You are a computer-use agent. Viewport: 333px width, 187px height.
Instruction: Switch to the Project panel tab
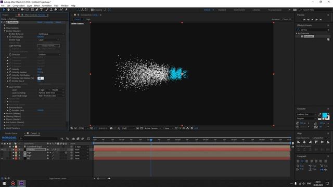[6, 15]
